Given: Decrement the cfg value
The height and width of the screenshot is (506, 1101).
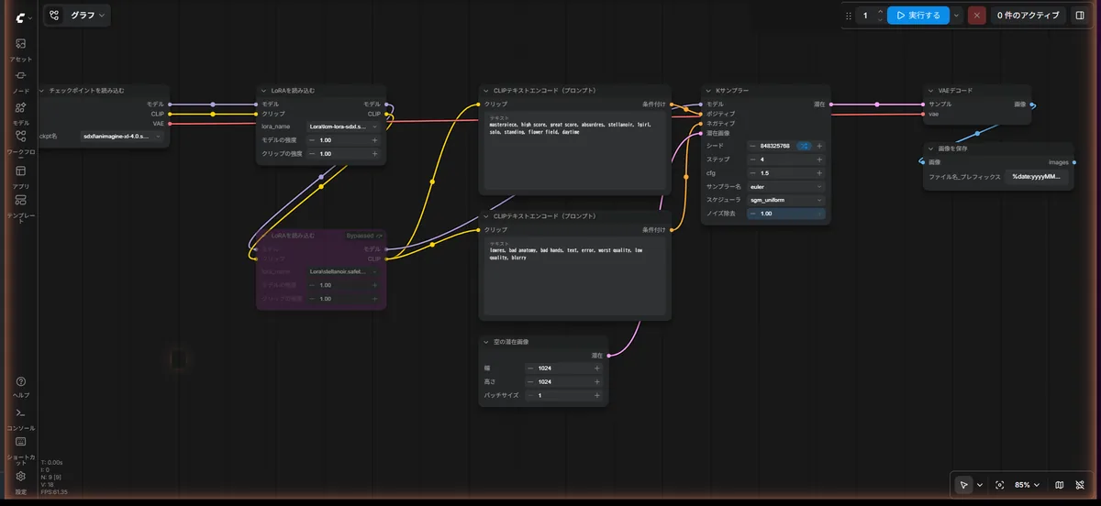Looking at the screenshot, I should (x=752, y=172).
